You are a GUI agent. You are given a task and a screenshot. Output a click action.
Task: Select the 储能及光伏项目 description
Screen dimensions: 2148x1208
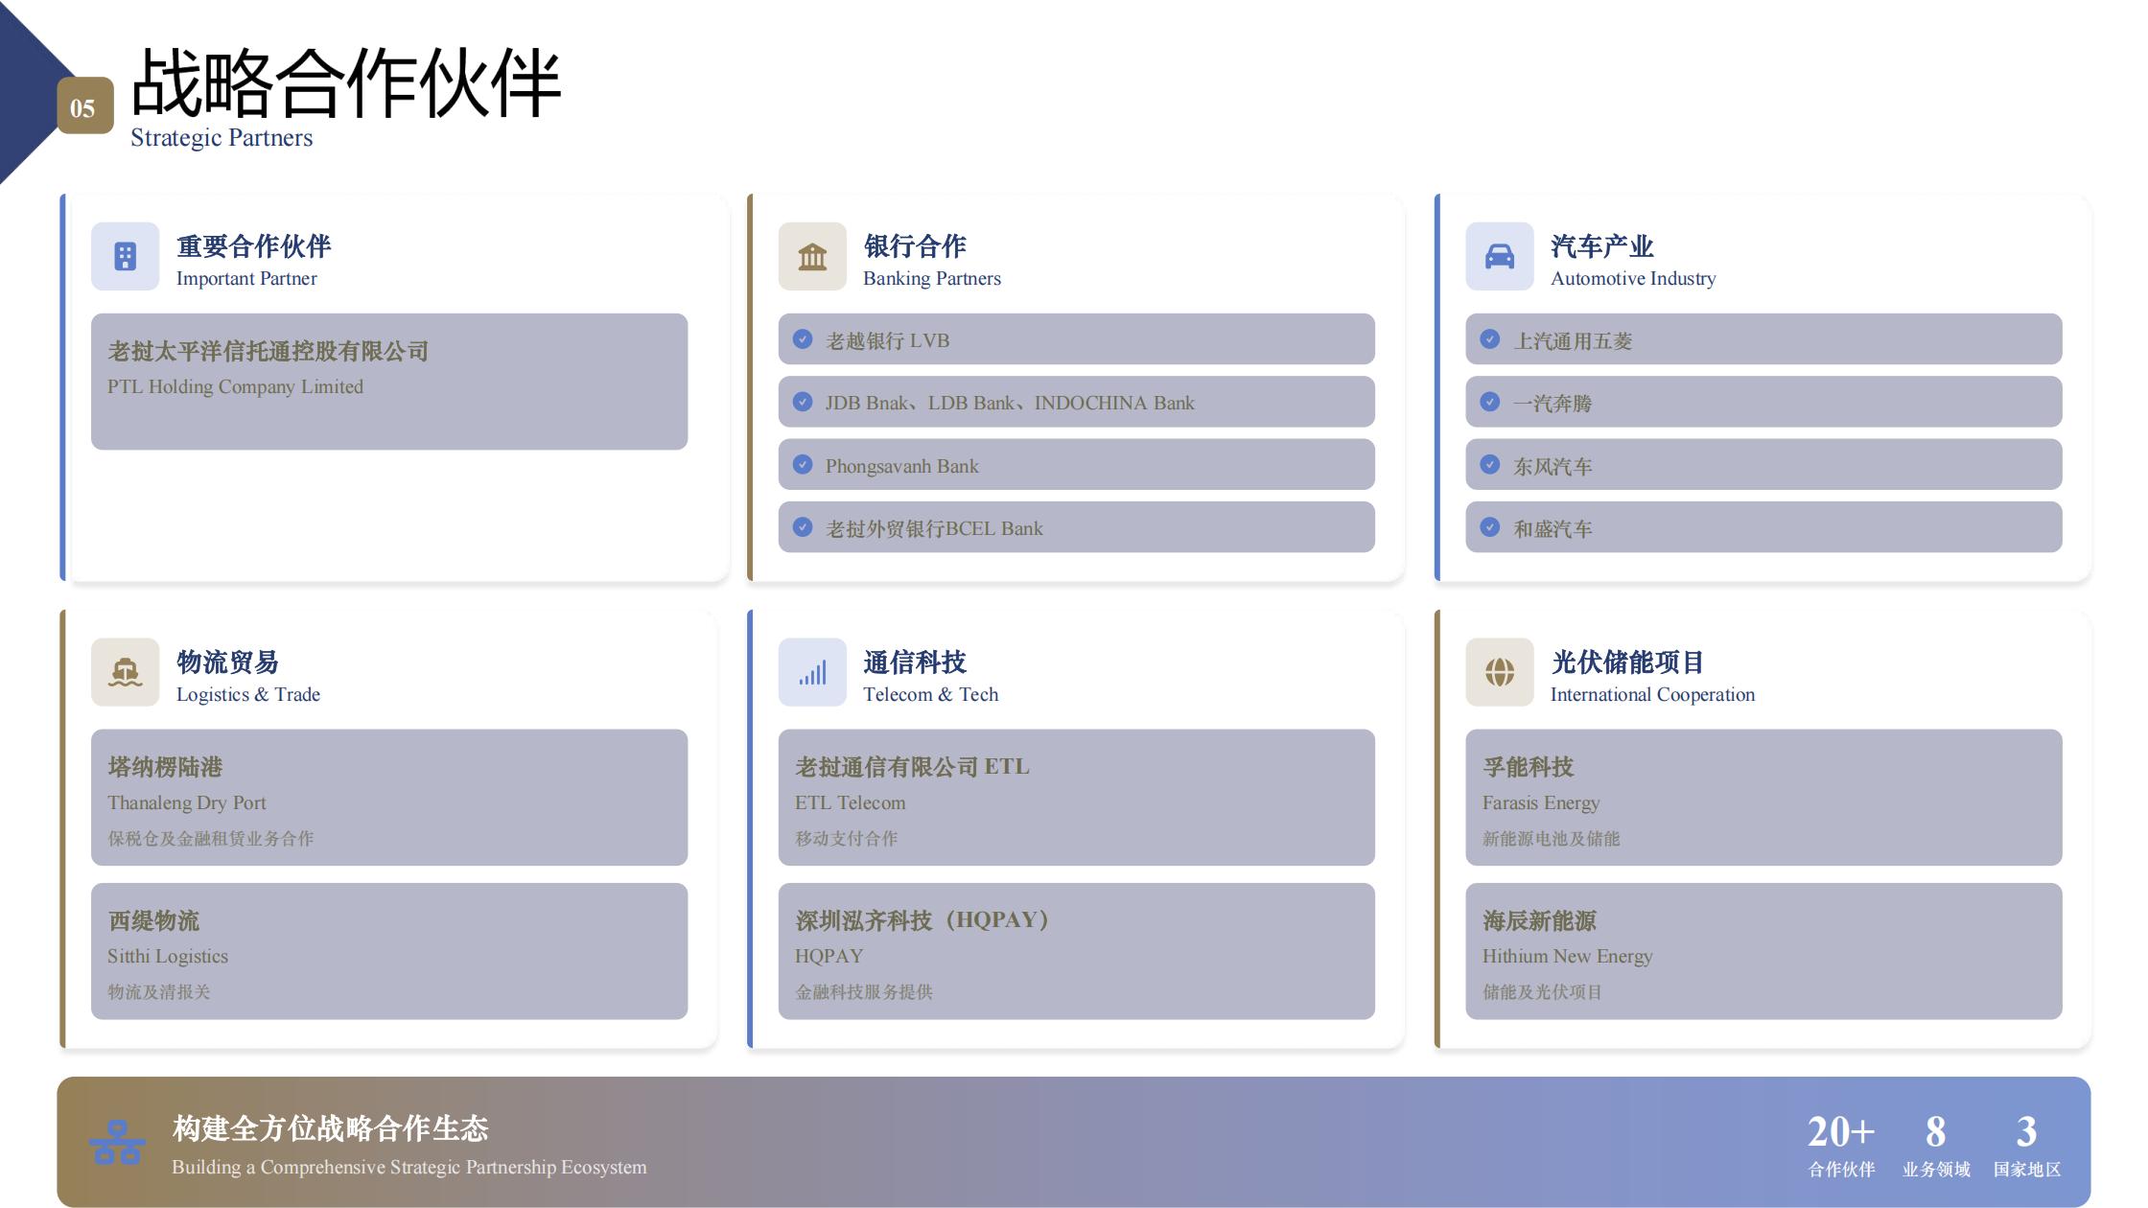(1543, 992)
